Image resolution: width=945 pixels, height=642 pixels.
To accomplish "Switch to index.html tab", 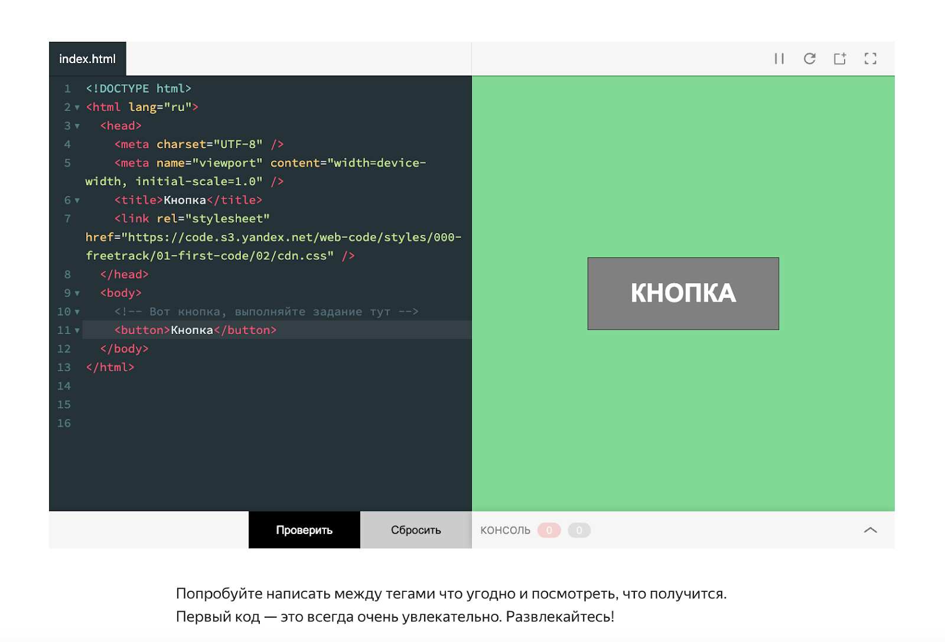I will 87,59.
